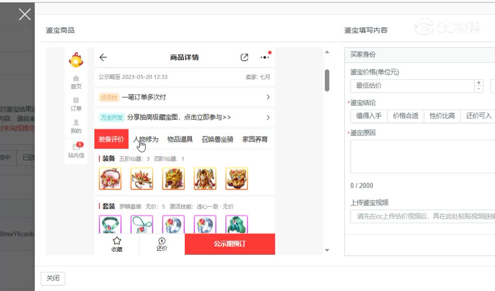
Task: Expand the 一笔订单多次付 row chevron
Action: 268,97
